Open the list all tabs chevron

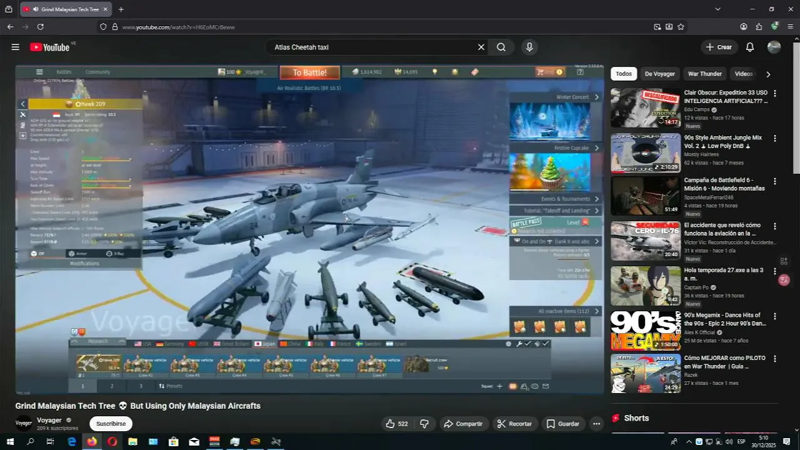(x=717, y=9)
